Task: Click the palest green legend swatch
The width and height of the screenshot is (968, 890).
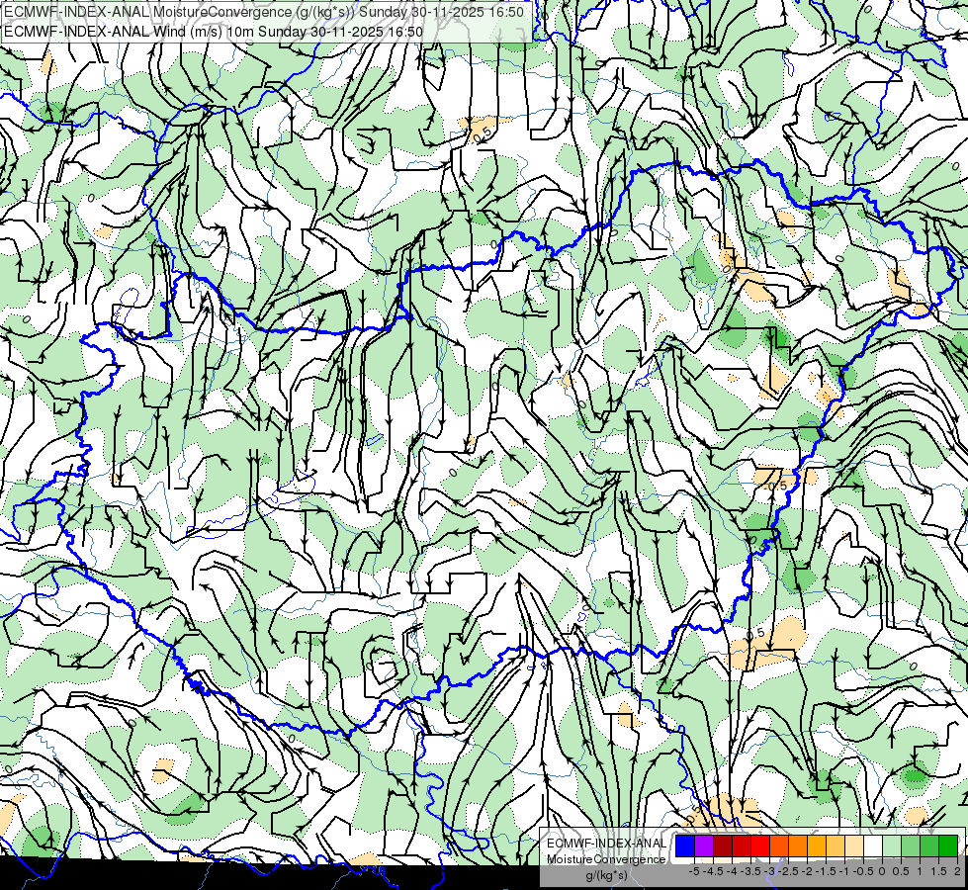Action: pyautogui.click(x=892, y=845)
